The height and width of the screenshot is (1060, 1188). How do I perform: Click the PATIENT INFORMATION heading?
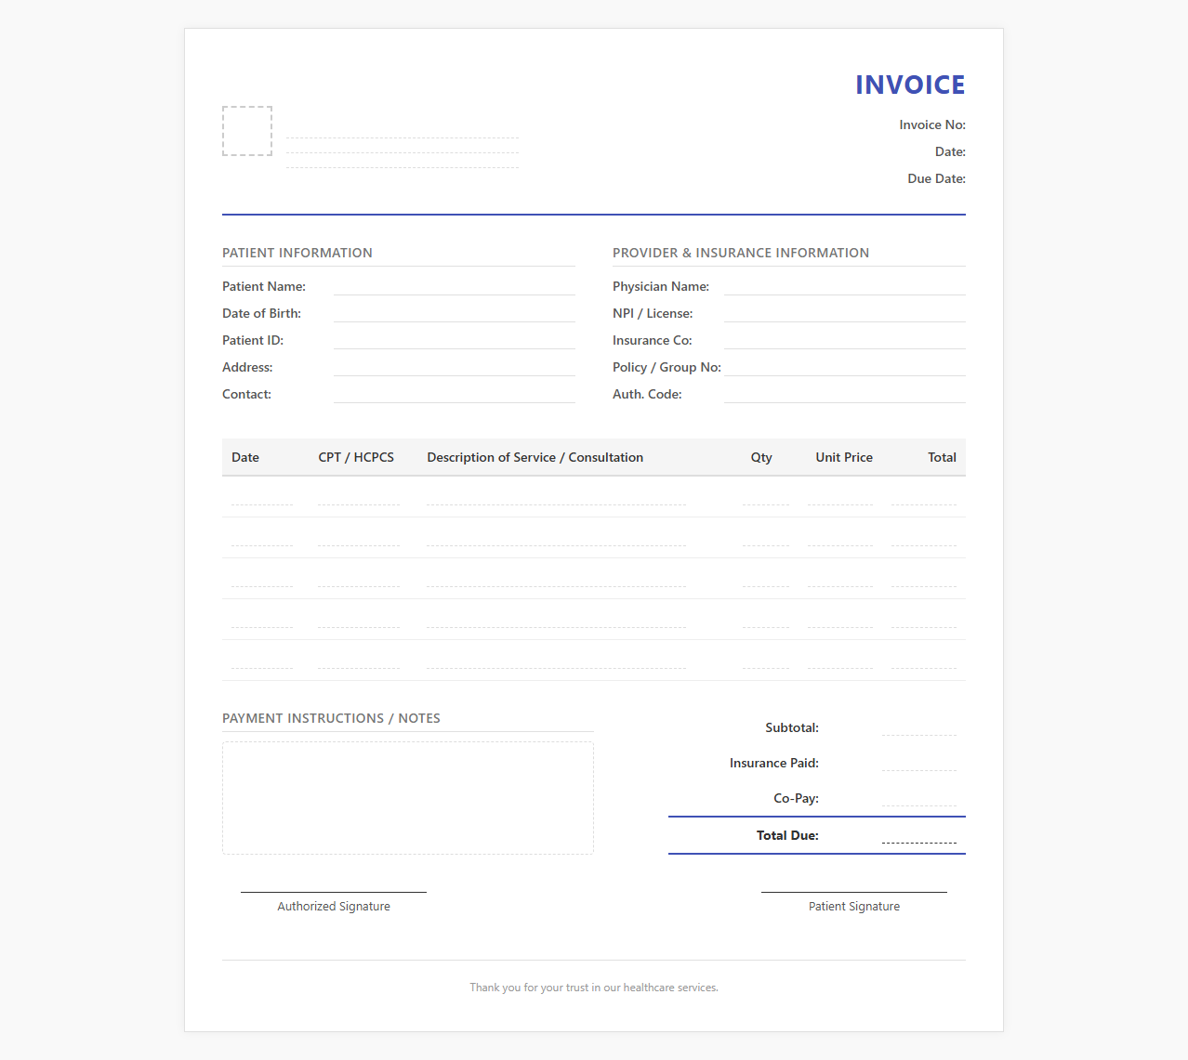click(297, 253)
